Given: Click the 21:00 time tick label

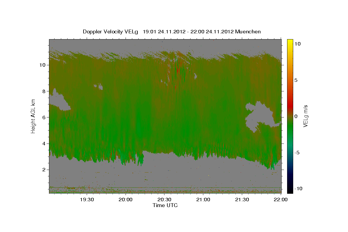Looking at the screenshot, I should pos(203,200).
